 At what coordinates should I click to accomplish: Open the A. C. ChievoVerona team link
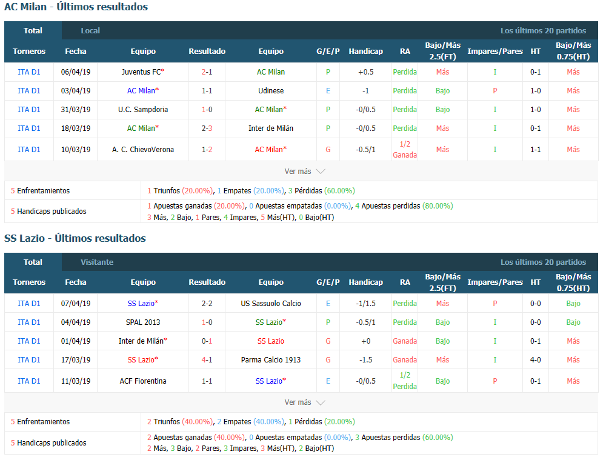(x=143, y=150)
